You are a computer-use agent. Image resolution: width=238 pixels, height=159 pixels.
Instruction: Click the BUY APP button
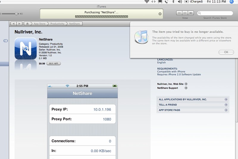(x=54, y=64)
